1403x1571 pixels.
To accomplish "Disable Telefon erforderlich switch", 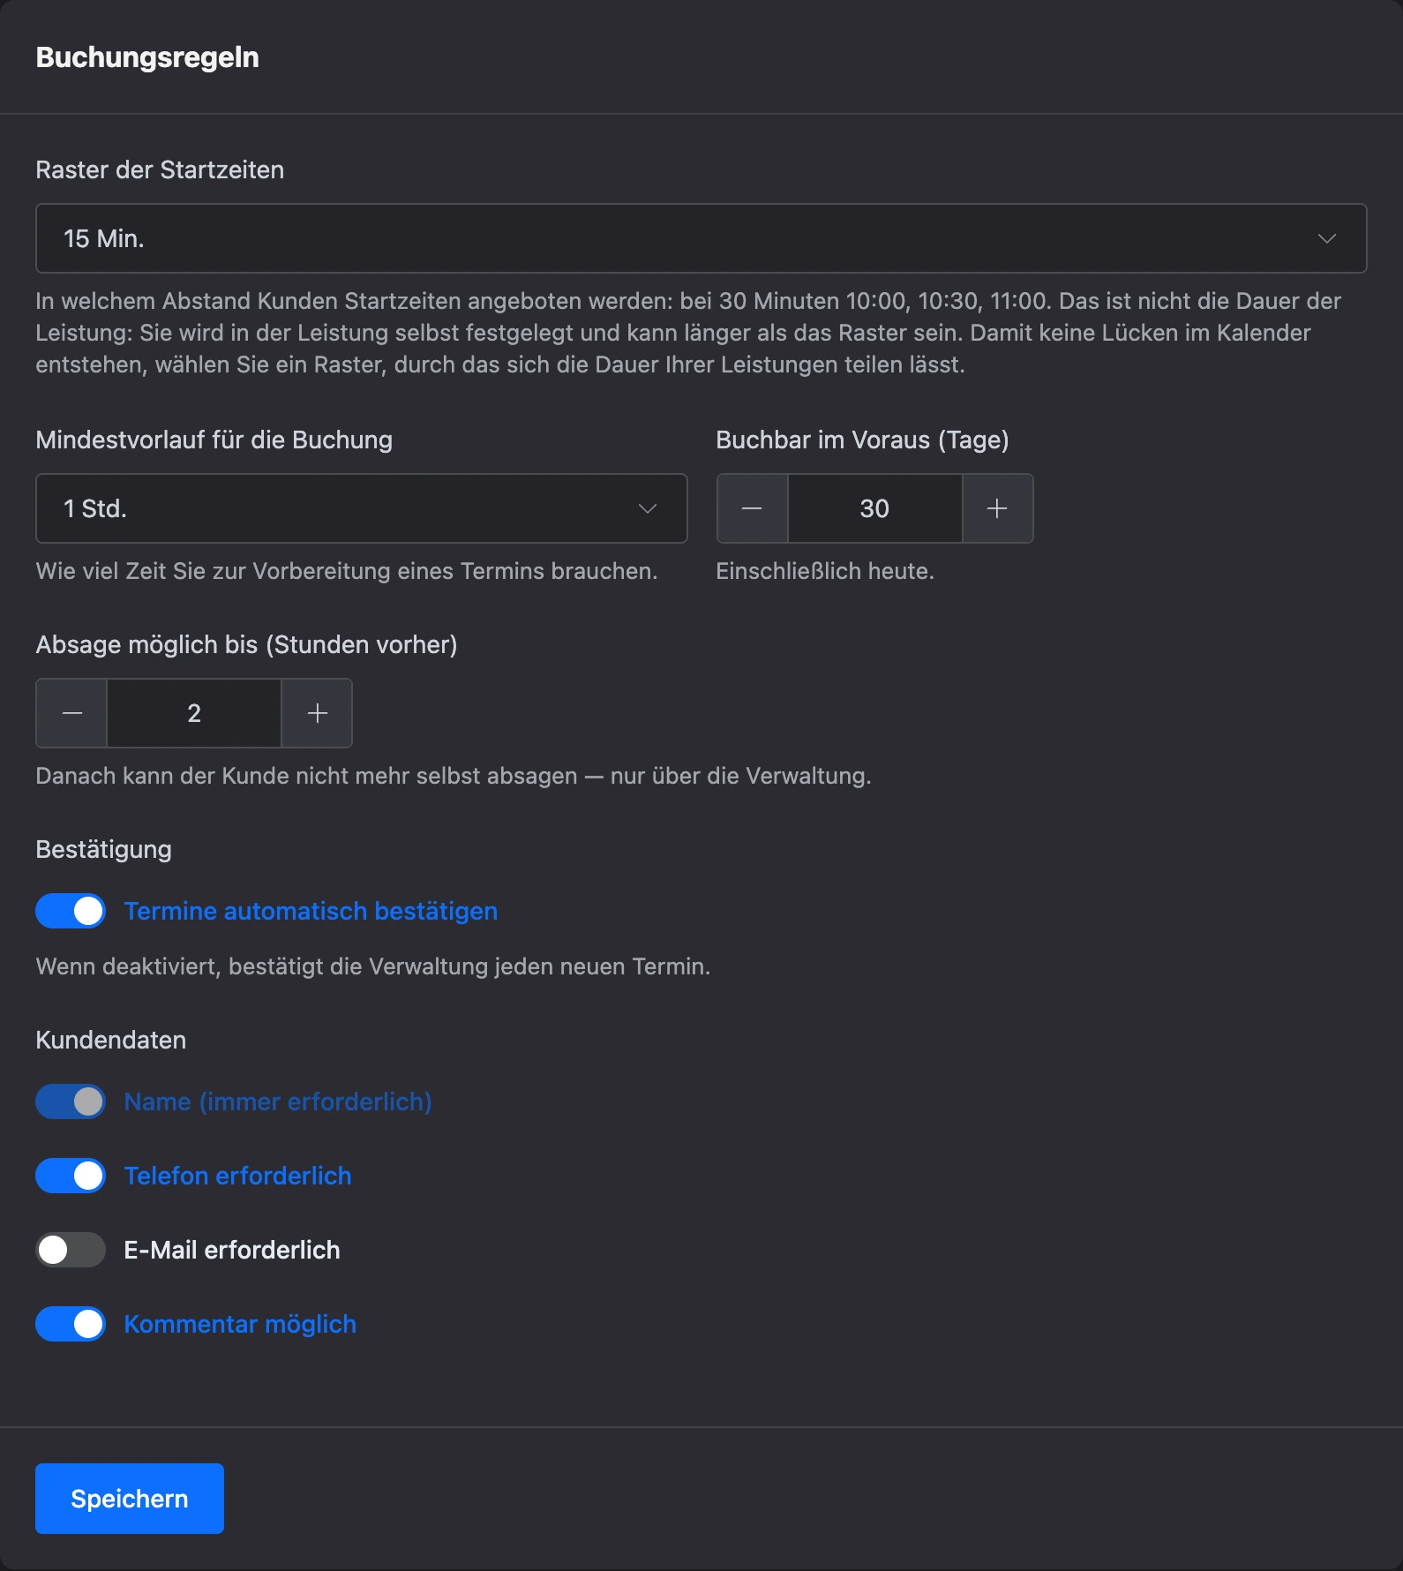I will [x=71, y=1176].
